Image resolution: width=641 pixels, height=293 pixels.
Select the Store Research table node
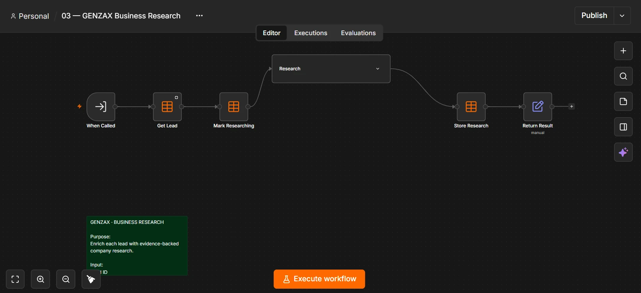471,107
